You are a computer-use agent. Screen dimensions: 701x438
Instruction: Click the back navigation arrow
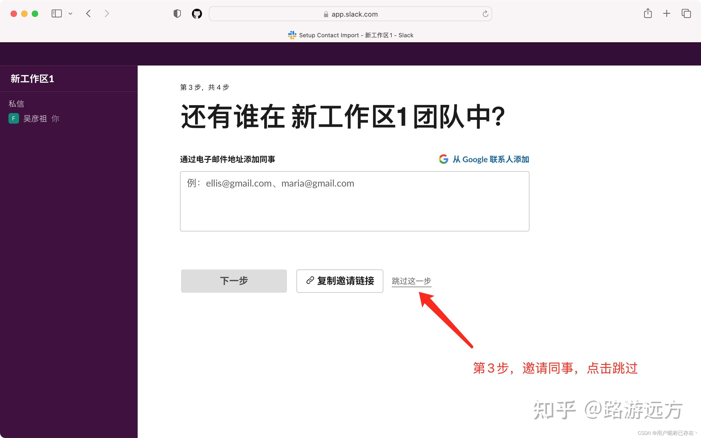(88, 13)
